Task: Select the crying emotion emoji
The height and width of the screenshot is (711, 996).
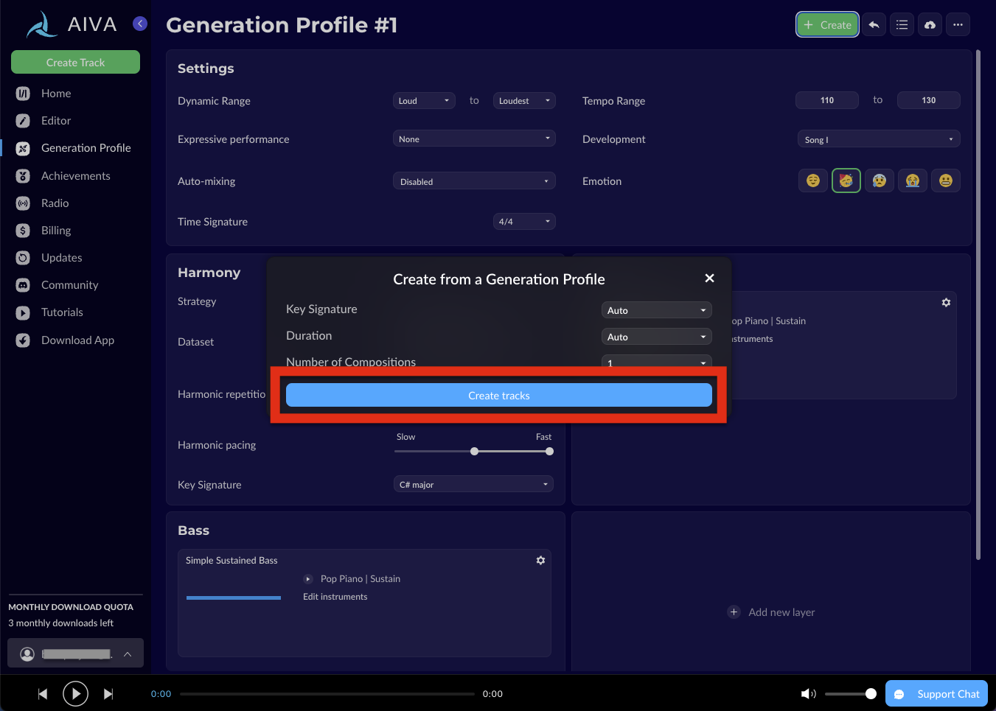Action: (x=912, y=181)
